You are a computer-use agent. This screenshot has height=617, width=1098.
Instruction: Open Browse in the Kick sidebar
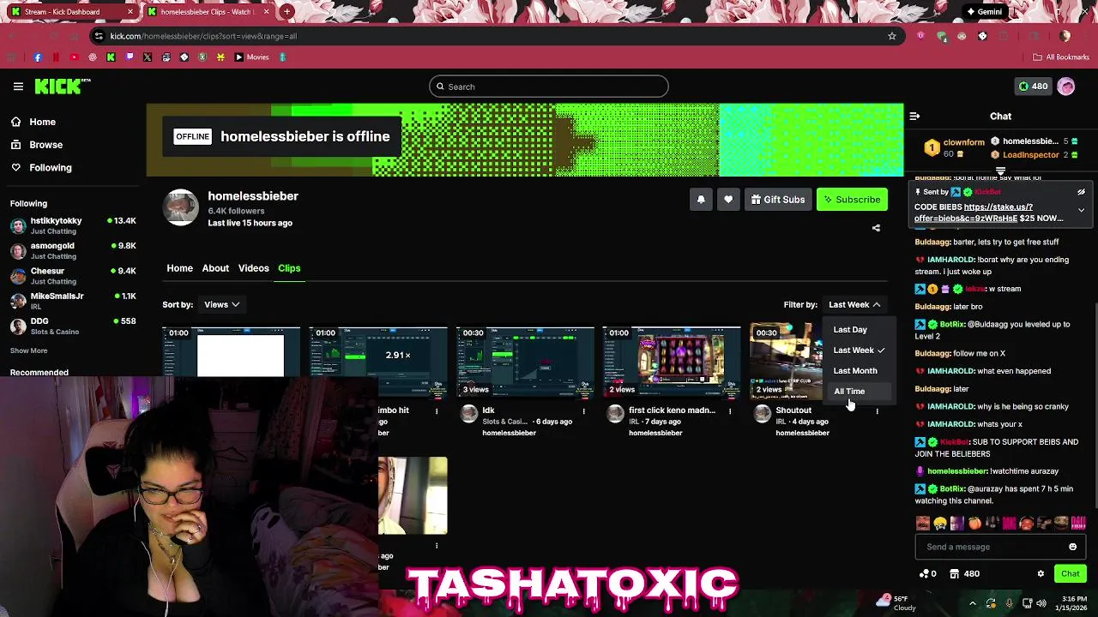click(x=45, y=145)
